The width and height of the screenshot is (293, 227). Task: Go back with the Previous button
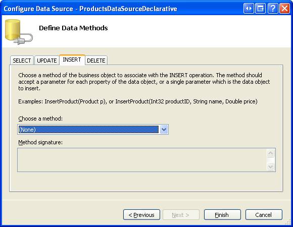[x=141, y=215]
